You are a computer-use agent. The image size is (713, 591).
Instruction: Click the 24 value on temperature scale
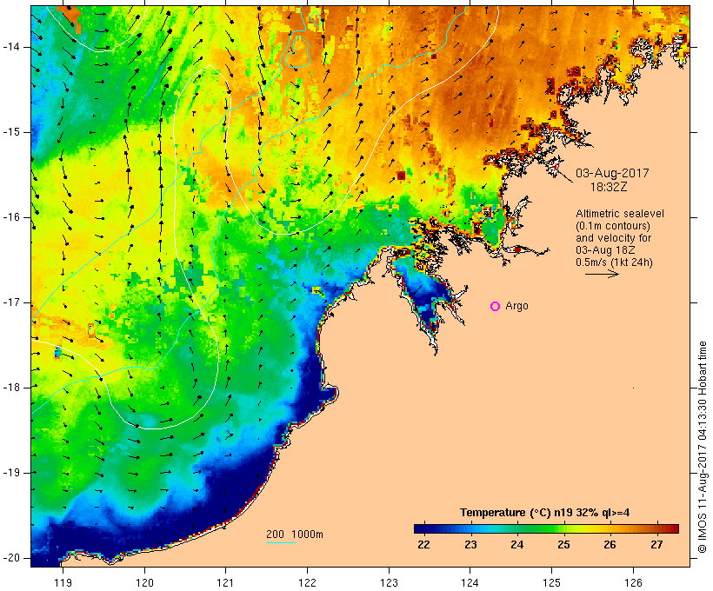tap(517, 545)
